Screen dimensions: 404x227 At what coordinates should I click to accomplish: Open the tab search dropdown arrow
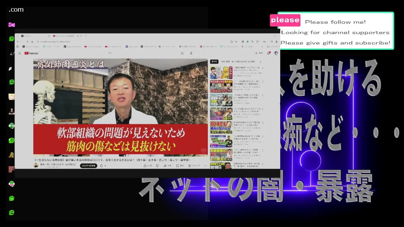17,36
